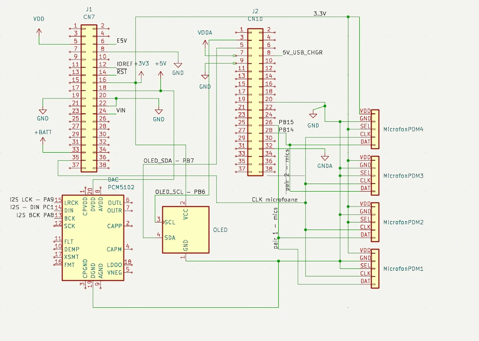Image resolution: width=479 pixels, height=341 pixels.
Task: Select the PCM5102 DAC chip body
Action: [x=93, y=237]
